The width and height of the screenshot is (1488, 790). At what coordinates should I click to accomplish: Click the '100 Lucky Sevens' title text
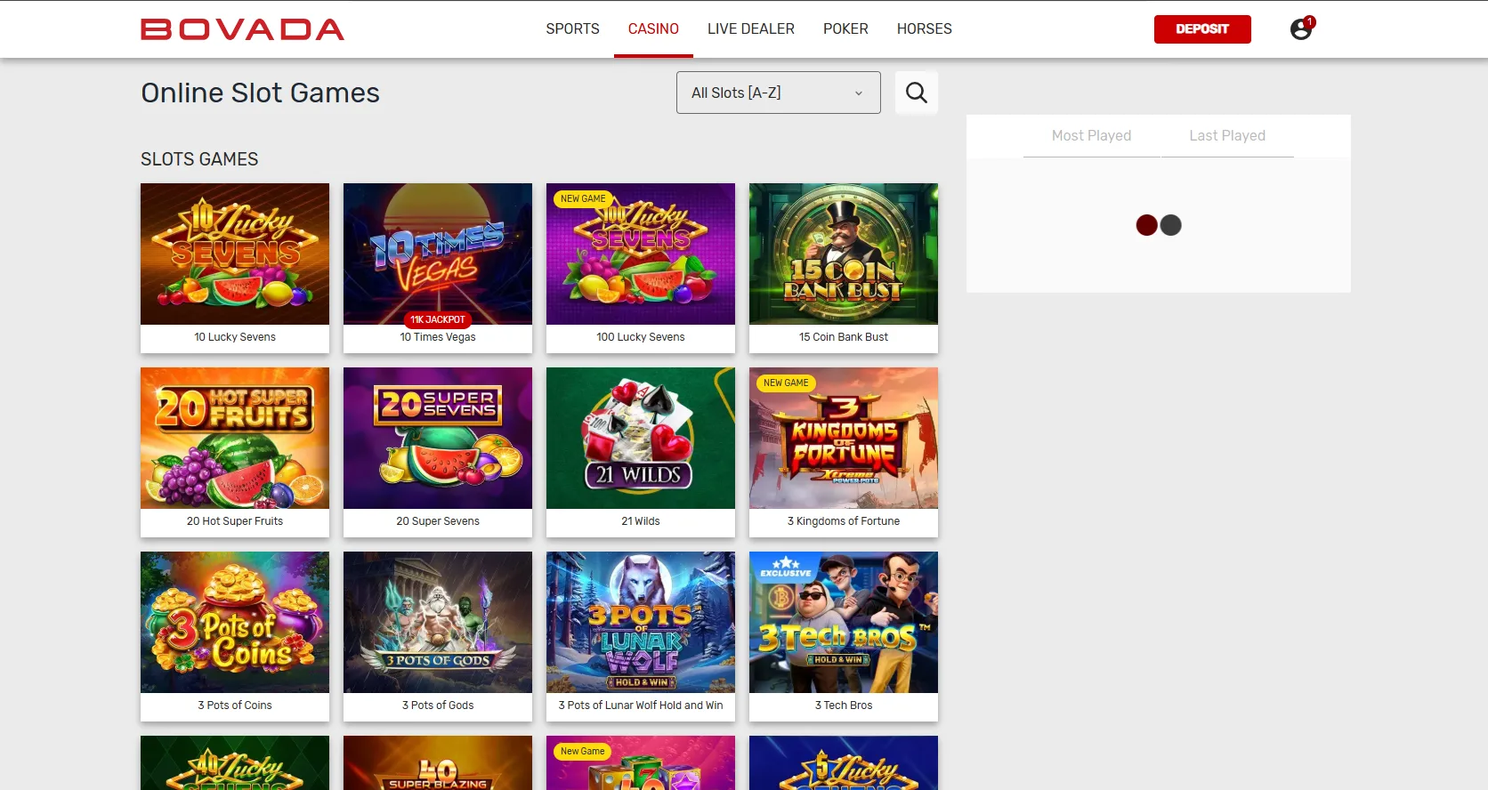[641, 337]
